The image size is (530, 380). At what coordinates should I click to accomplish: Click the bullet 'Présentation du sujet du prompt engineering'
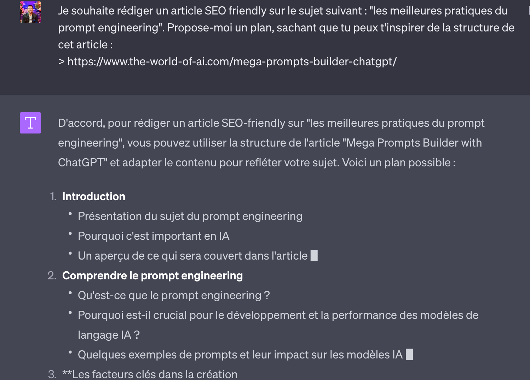click(x=190, y=216)
